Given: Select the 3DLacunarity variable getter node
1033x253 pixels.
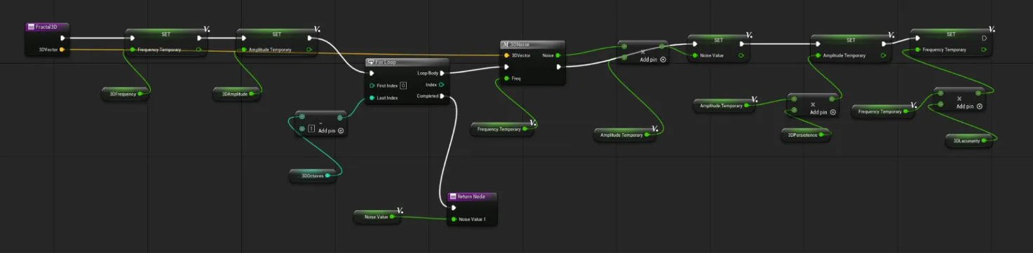Looking at the screenshot, I should tap(969, 140).
